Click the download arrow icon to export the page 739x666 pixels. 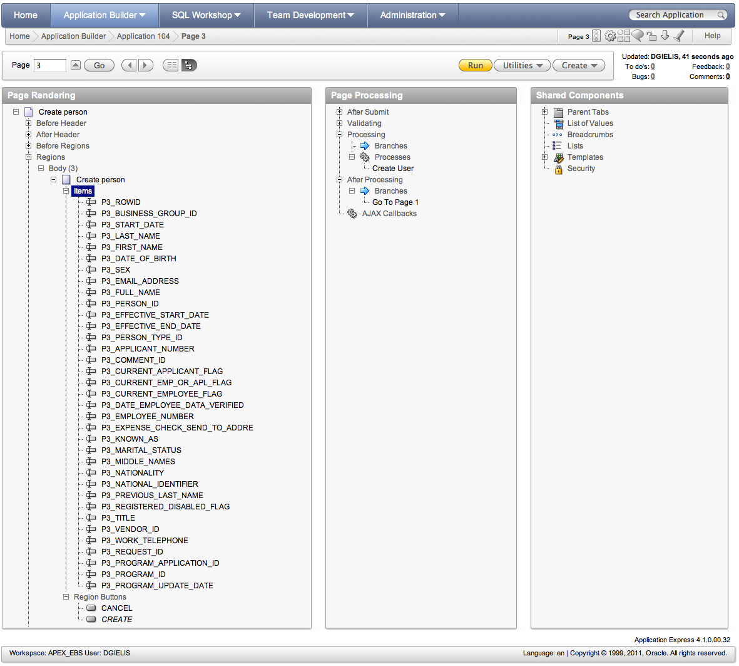[x=665, y=36]
